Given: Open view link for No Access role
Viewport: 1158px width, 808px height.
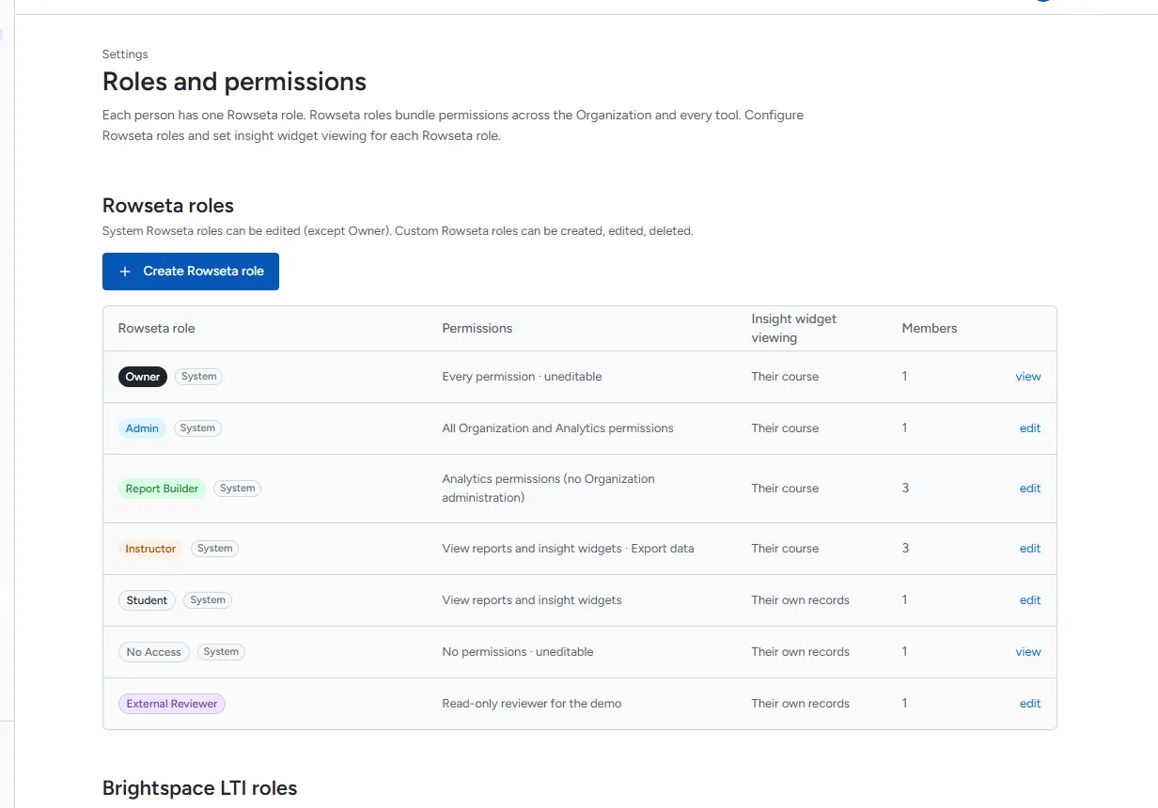Looking at the screenshot, I should 1028,652.
